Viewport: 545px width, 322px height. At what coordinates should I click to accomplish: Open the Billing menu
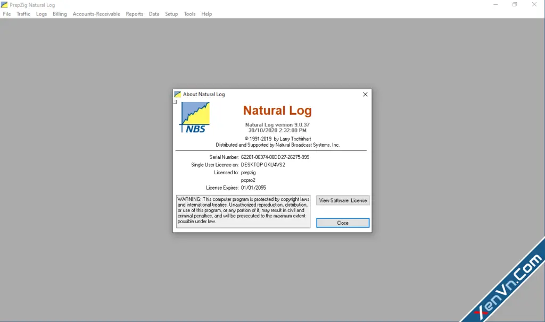[60, 14]
